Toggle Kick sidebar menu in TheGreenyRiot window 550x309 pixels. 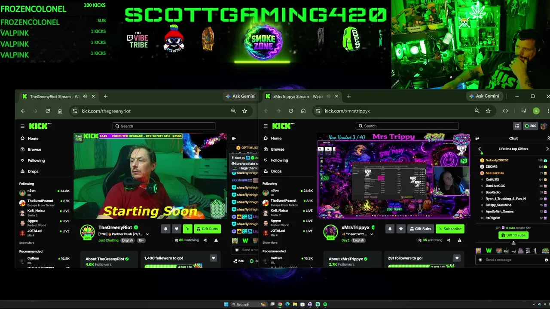click(22, 126)
